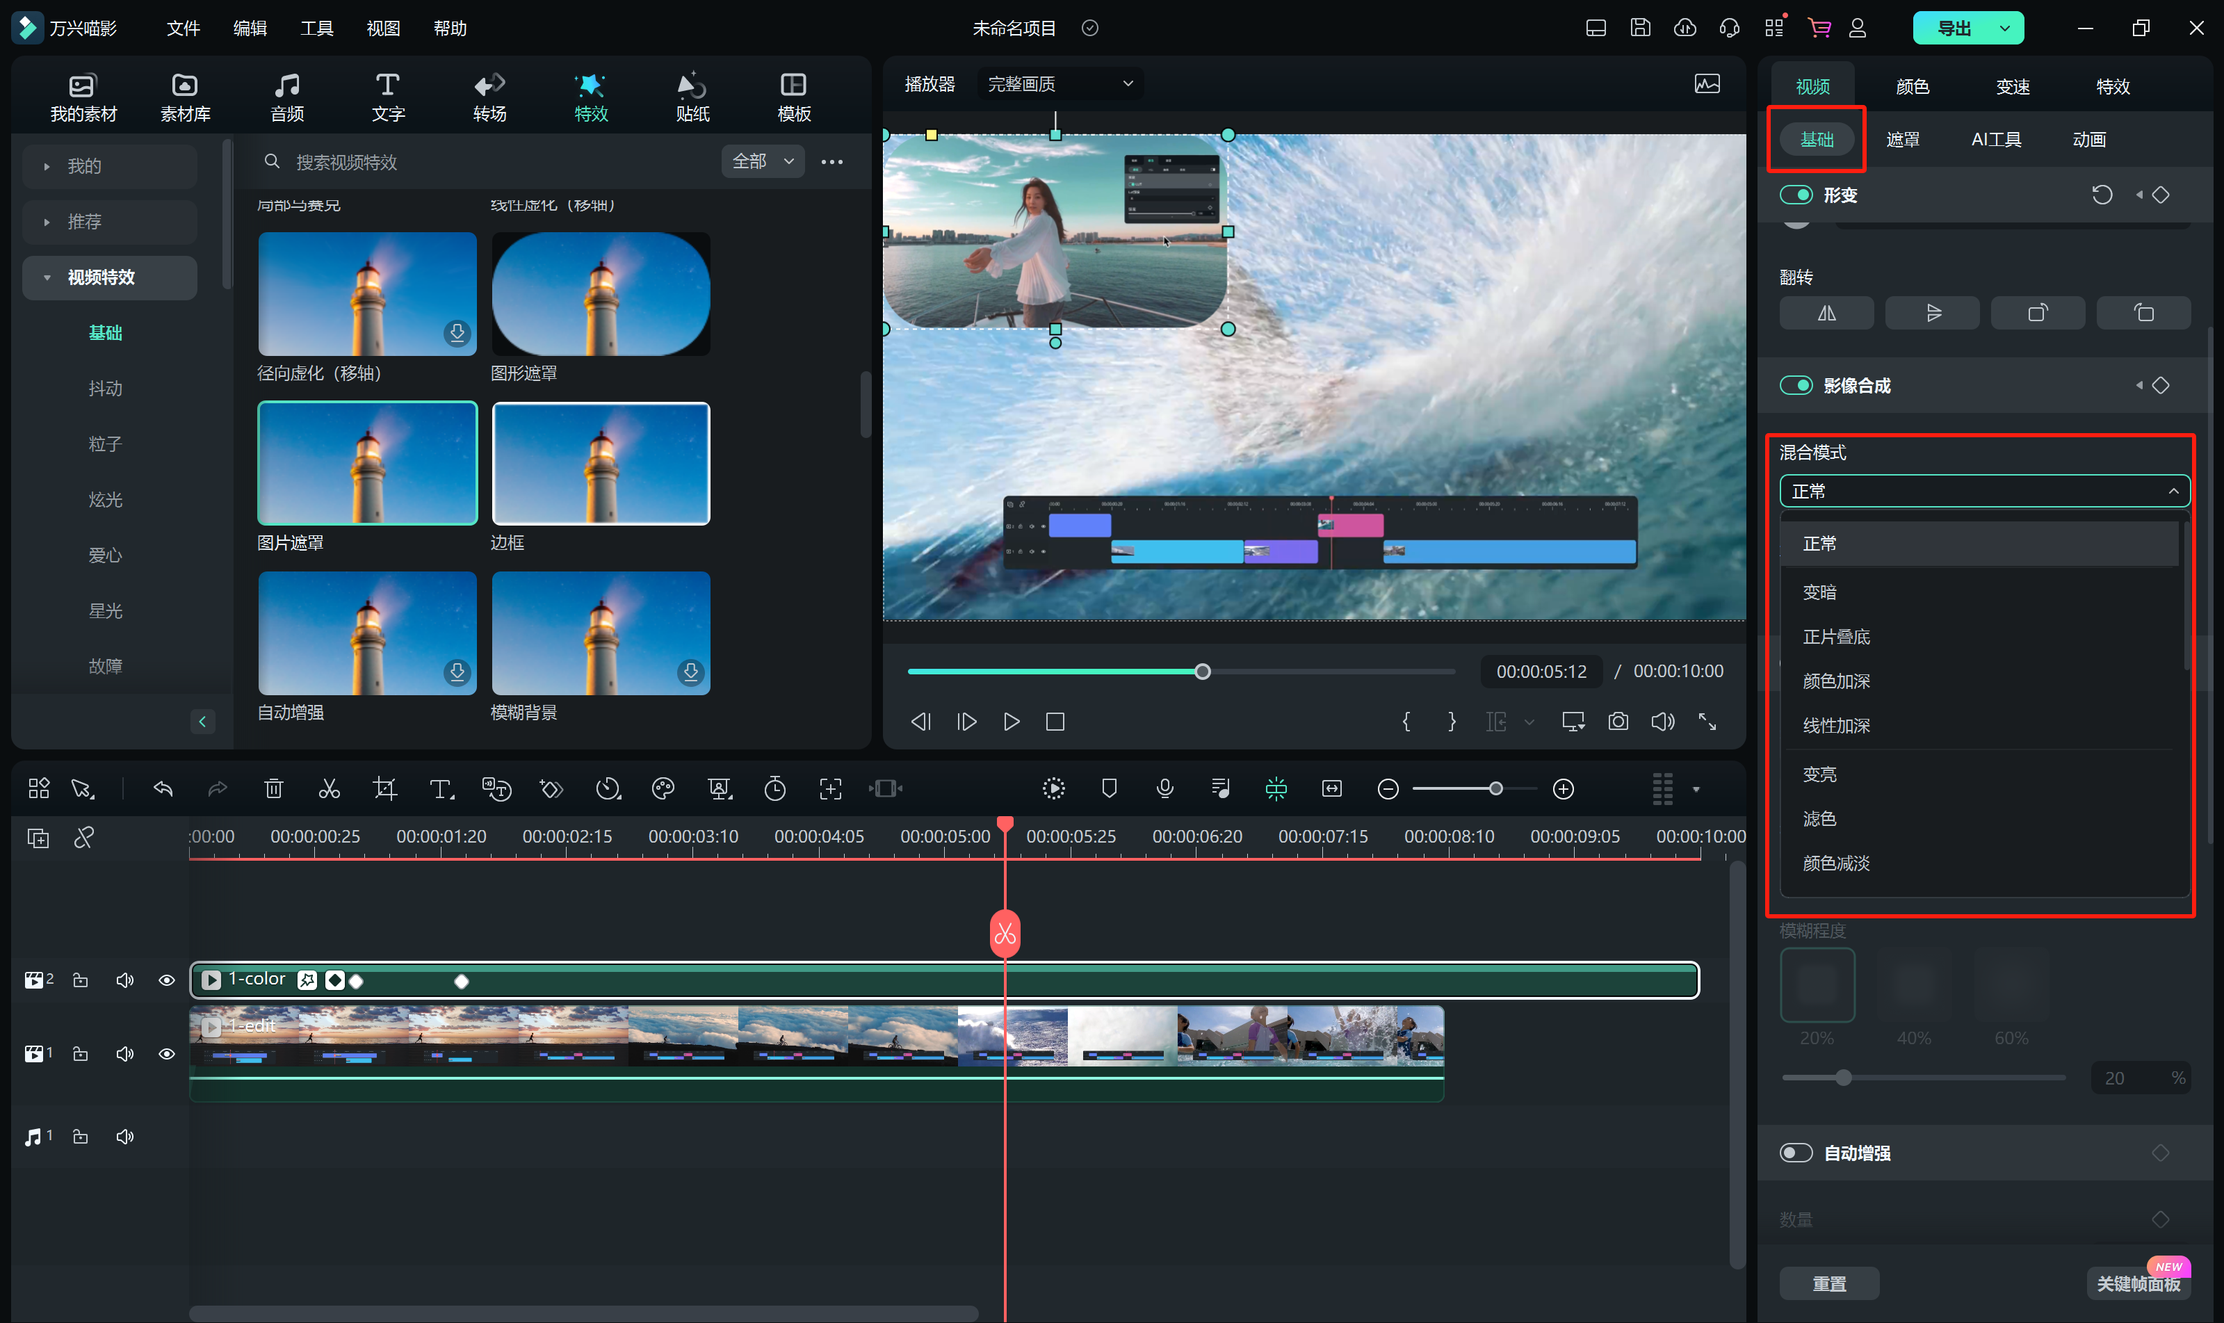Click the voiceover microphone icon
This screenshot has height=1323, width=2224.
point(1164,789)
